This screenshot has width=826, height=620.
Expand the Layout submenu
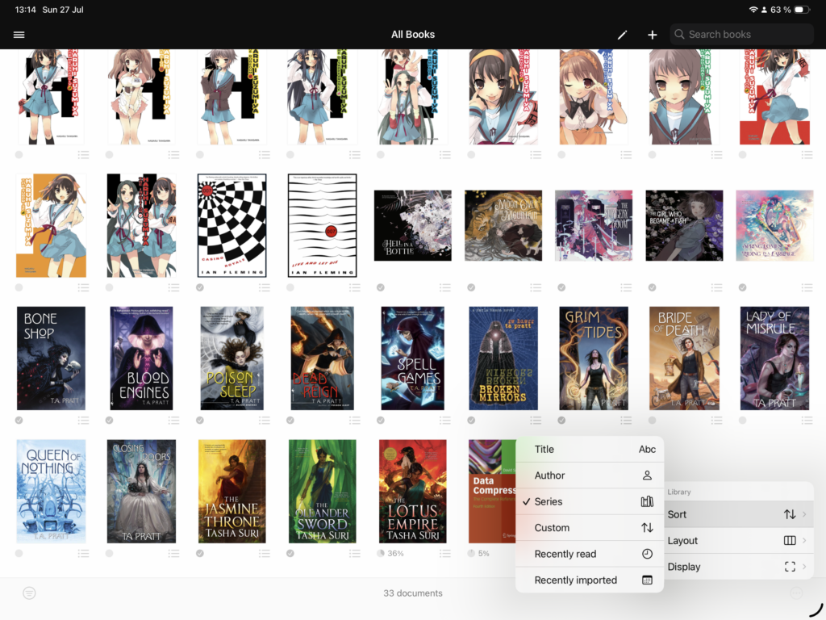coord(739,540)
